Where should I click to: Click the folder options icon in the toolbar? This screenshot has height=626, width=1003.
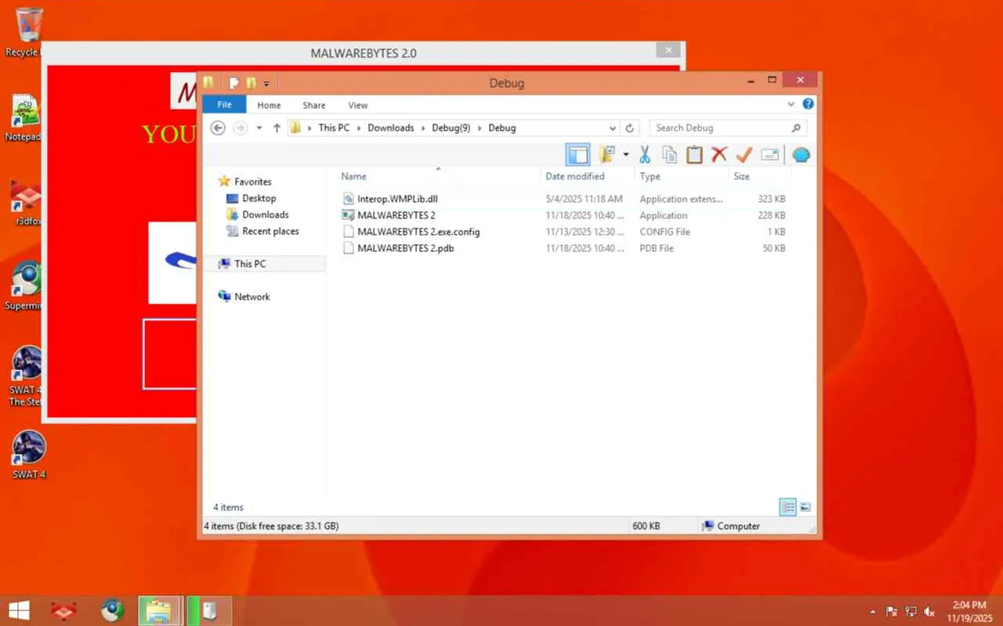coord(607,154)
